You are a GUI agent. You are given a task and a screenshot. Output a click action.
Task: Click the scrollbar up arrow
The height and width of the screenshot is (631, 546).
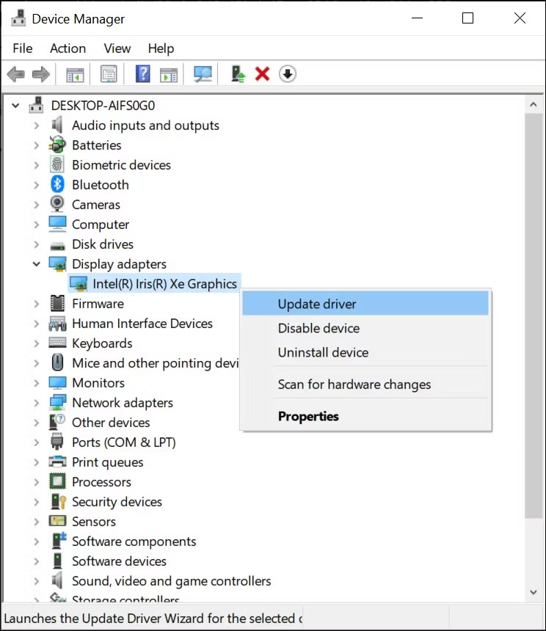click(534, 105)
